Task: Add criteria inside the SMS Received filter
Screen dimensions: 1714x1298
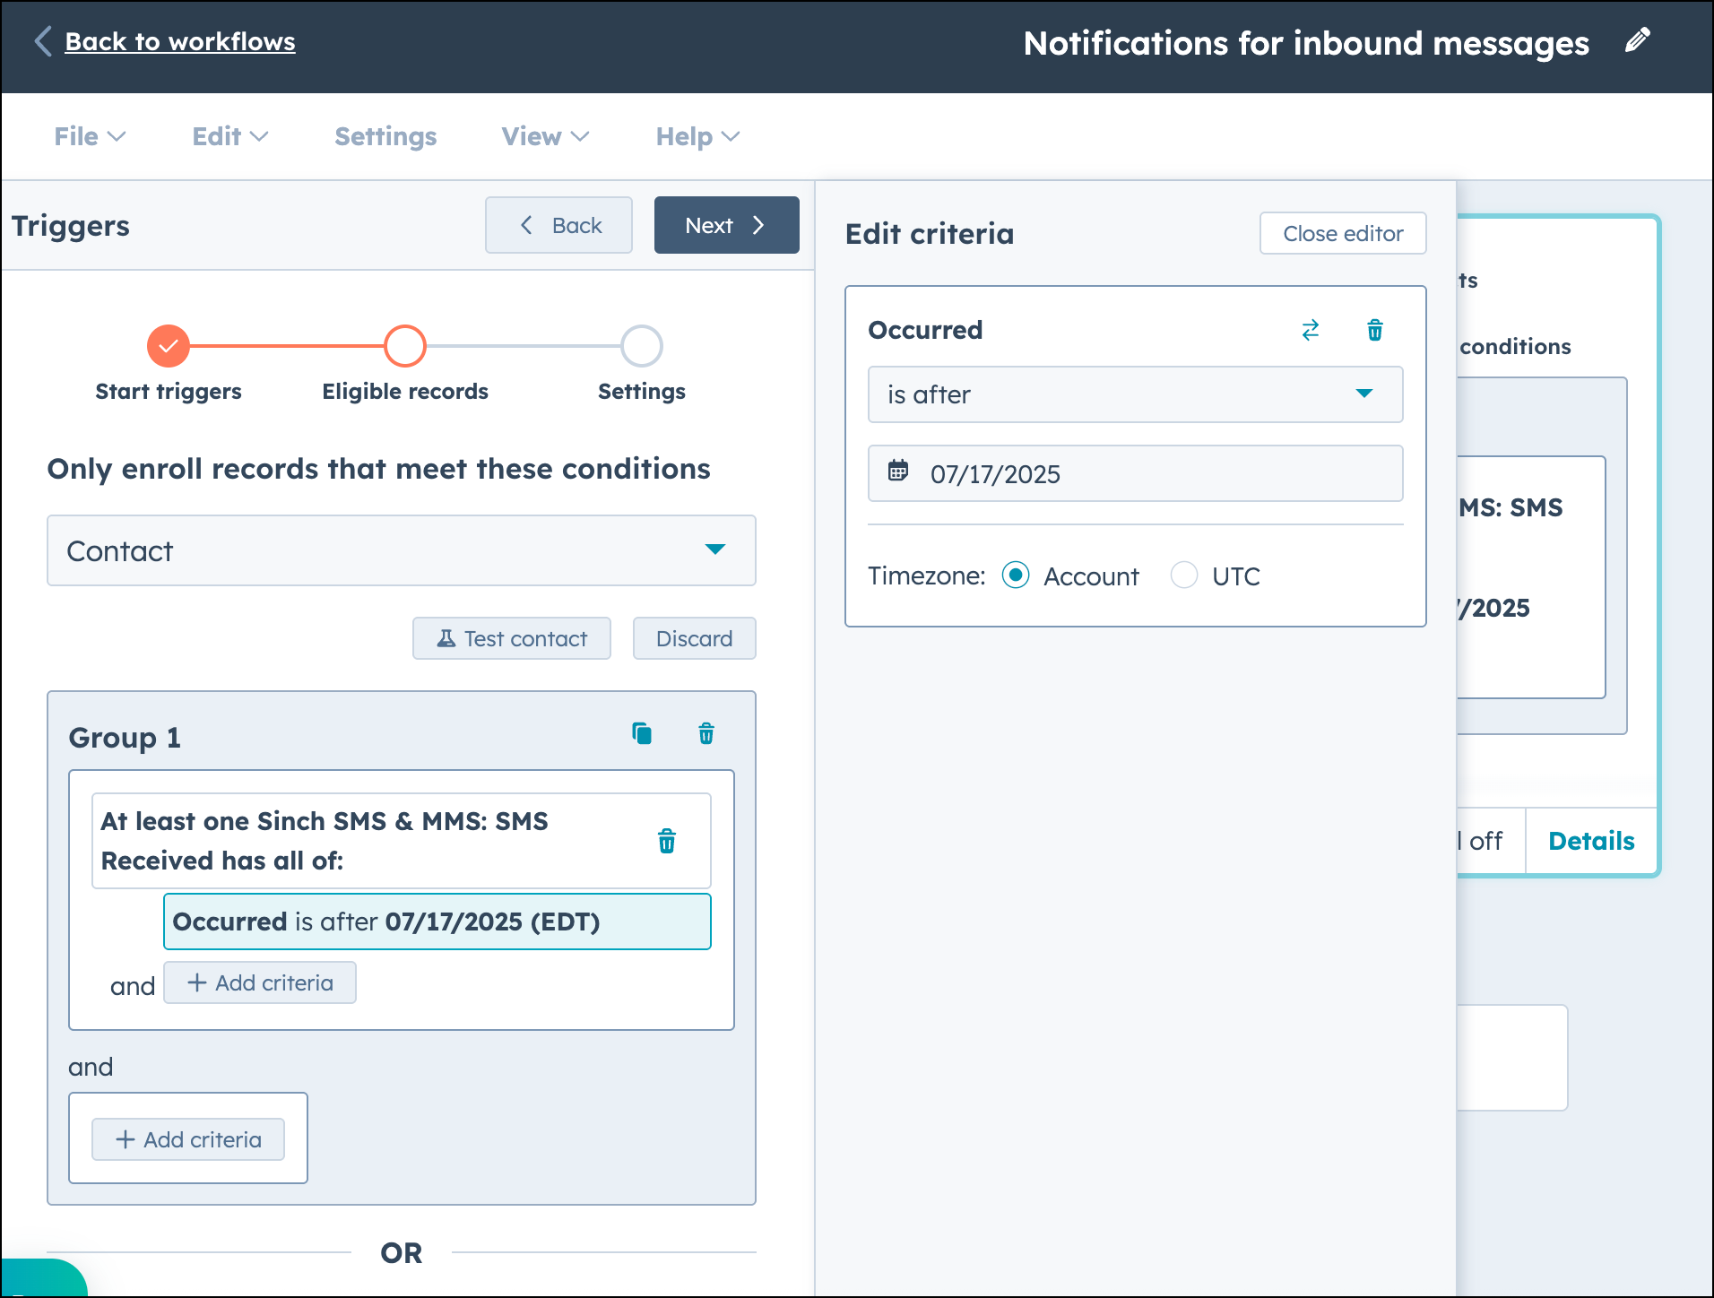Action: (x=260, y=982)
